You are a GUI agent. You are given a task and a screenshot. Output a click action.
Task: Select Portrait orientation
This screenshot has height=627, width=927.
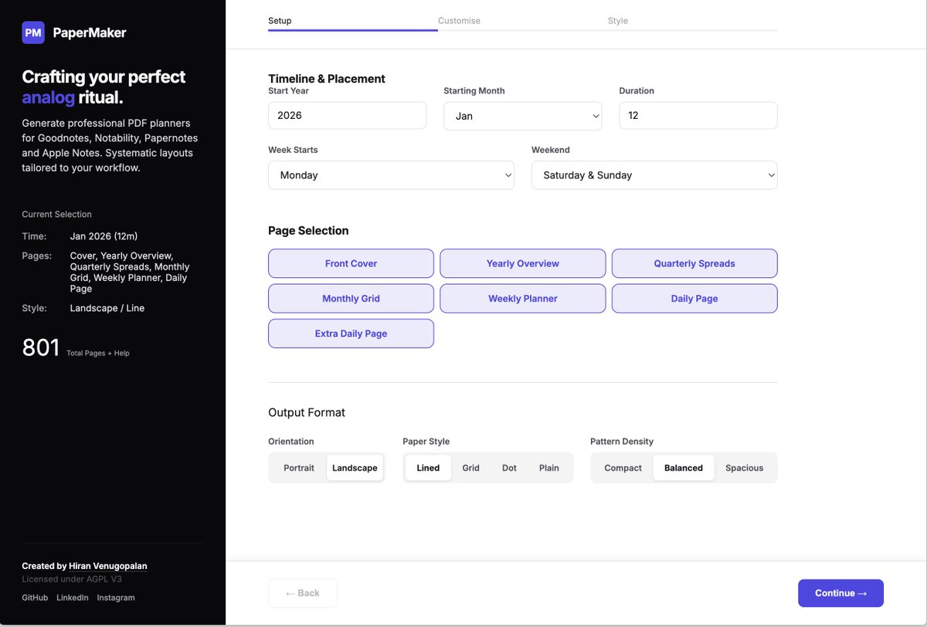pos(299,468)
